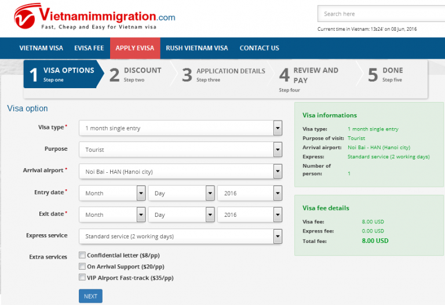
Task: Go to Rush Vietnam Visa page
Action: pos(197,48)
